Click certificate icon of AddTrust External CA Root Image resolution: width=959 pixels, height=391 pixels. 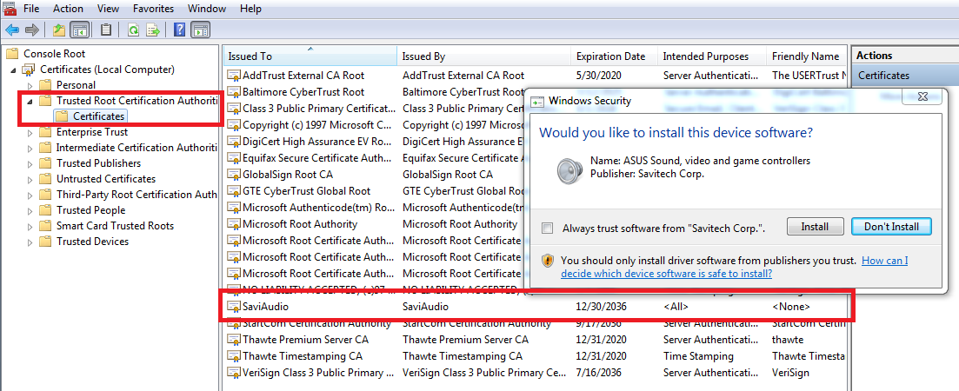click(234, 76)
